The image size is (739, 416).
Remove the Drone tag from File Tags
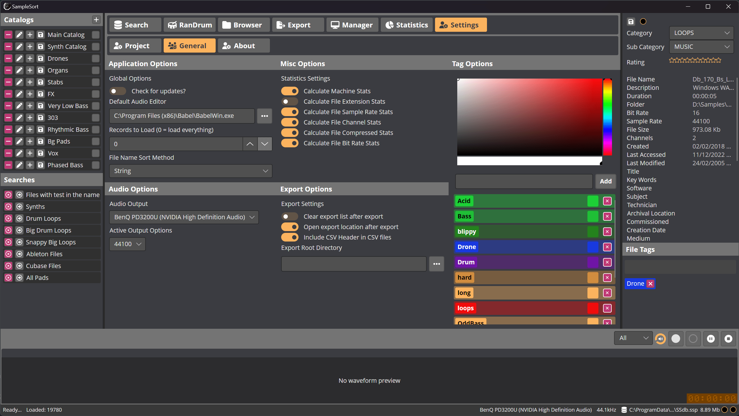650,284
